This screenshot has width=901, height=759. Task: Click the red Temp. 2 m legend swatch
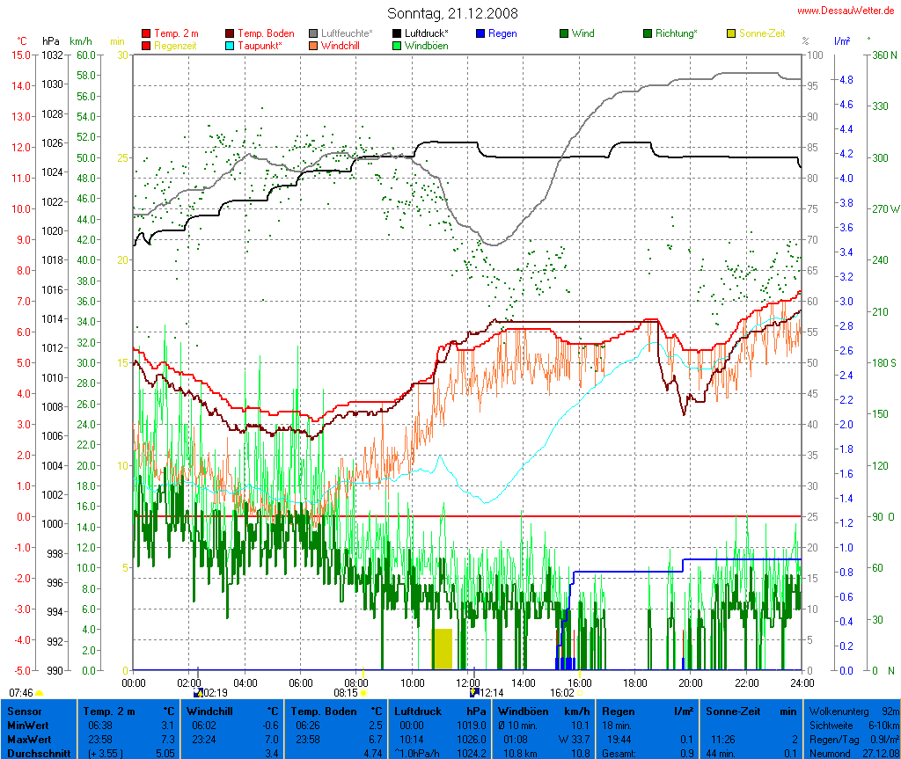click(x=146, y=33)
